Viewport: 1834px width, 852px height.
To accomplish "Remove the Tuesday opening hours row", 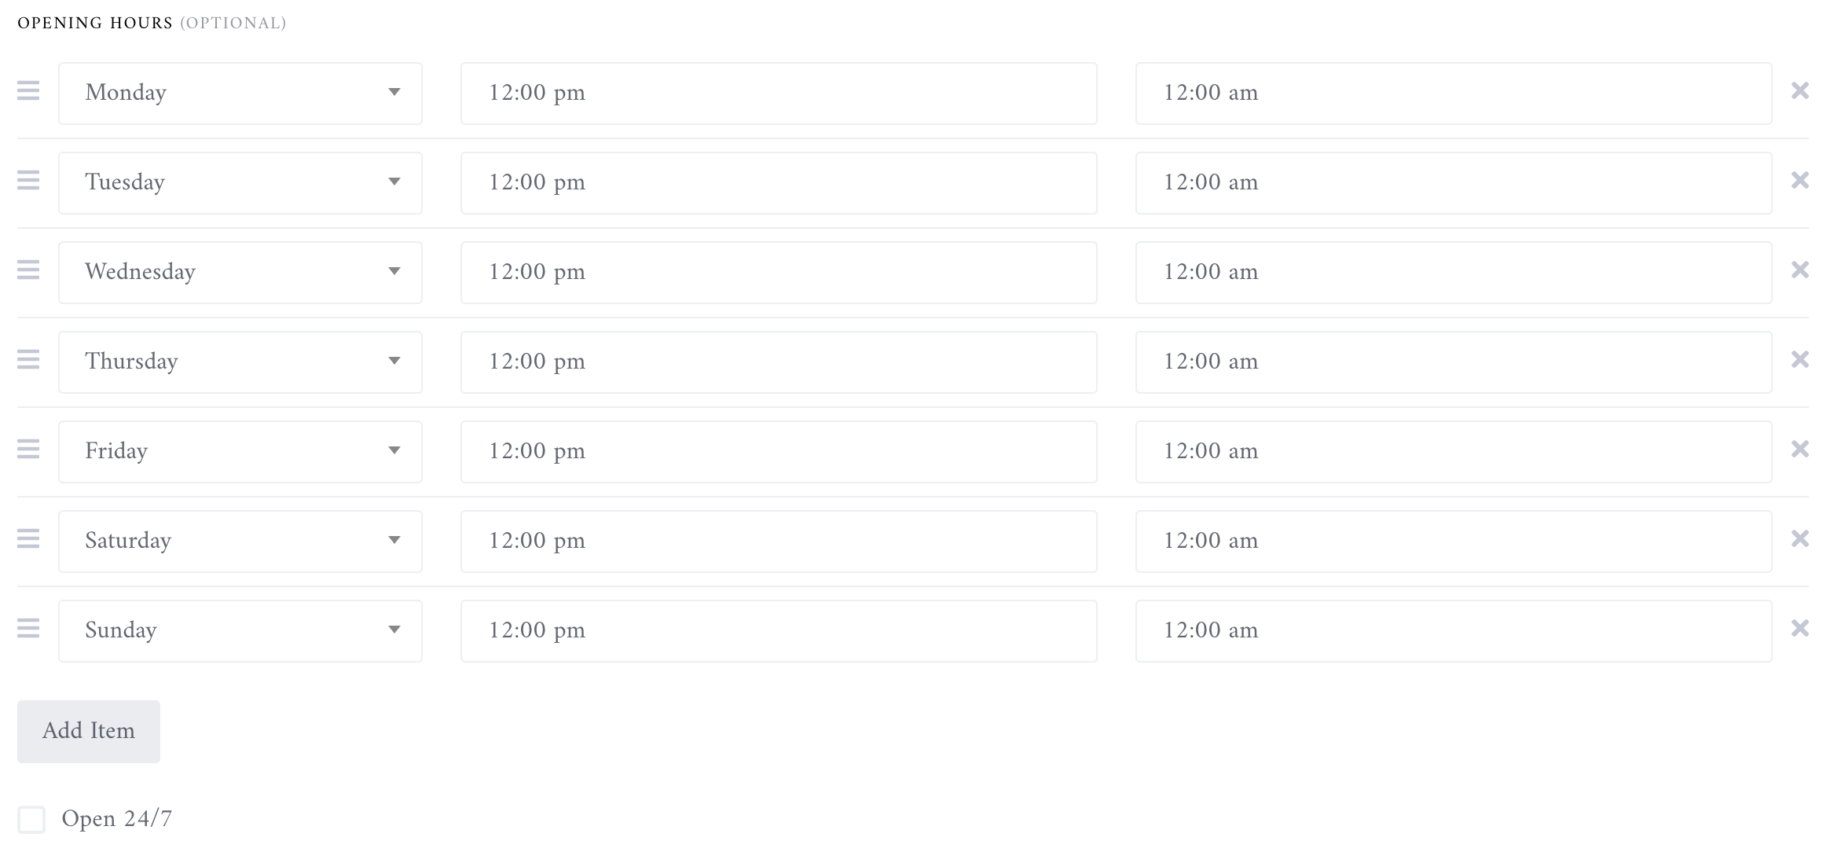I will 1799,181.
